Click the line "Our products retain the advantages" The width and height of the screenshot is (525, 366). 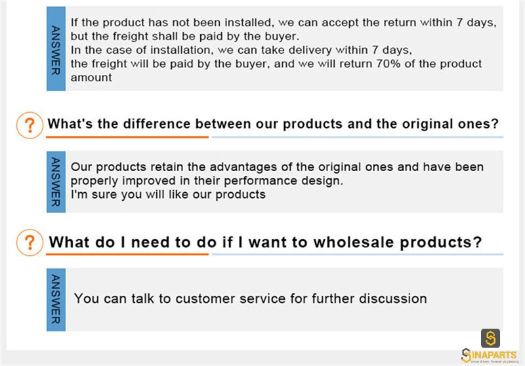[x=277, y=167]
